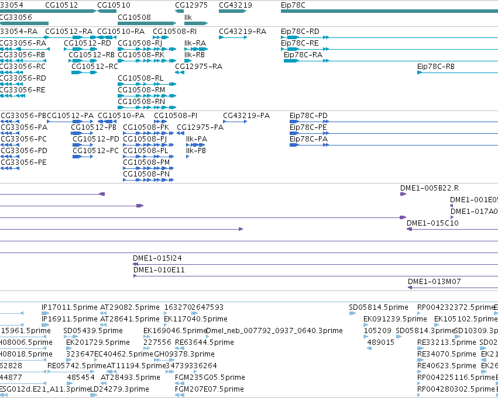Screen dimensions: 498x398
Task: Select transcript Eip78C-RE
Action: coord(300,43)
